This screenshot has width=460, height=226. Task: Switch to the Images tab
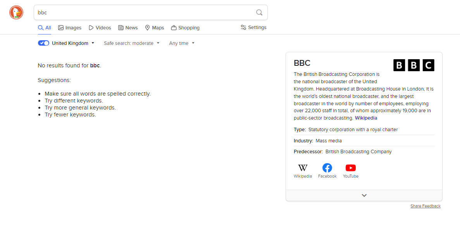coord(70,28)
